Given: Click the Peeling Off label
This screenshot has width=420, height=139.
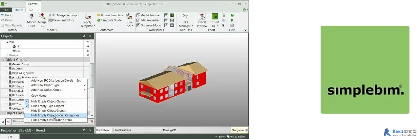Looking at the screenshot, I should [169, 130].
